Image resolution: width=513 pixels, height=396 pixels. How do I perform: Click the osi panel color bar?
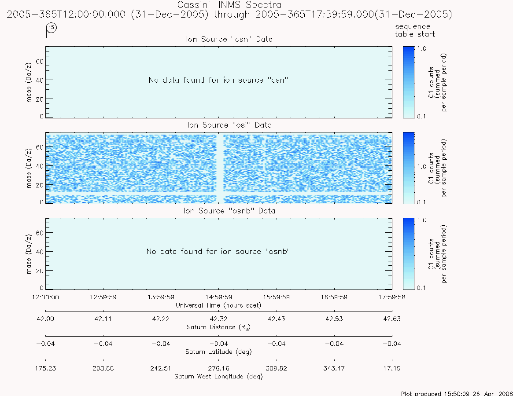point(409,168)
